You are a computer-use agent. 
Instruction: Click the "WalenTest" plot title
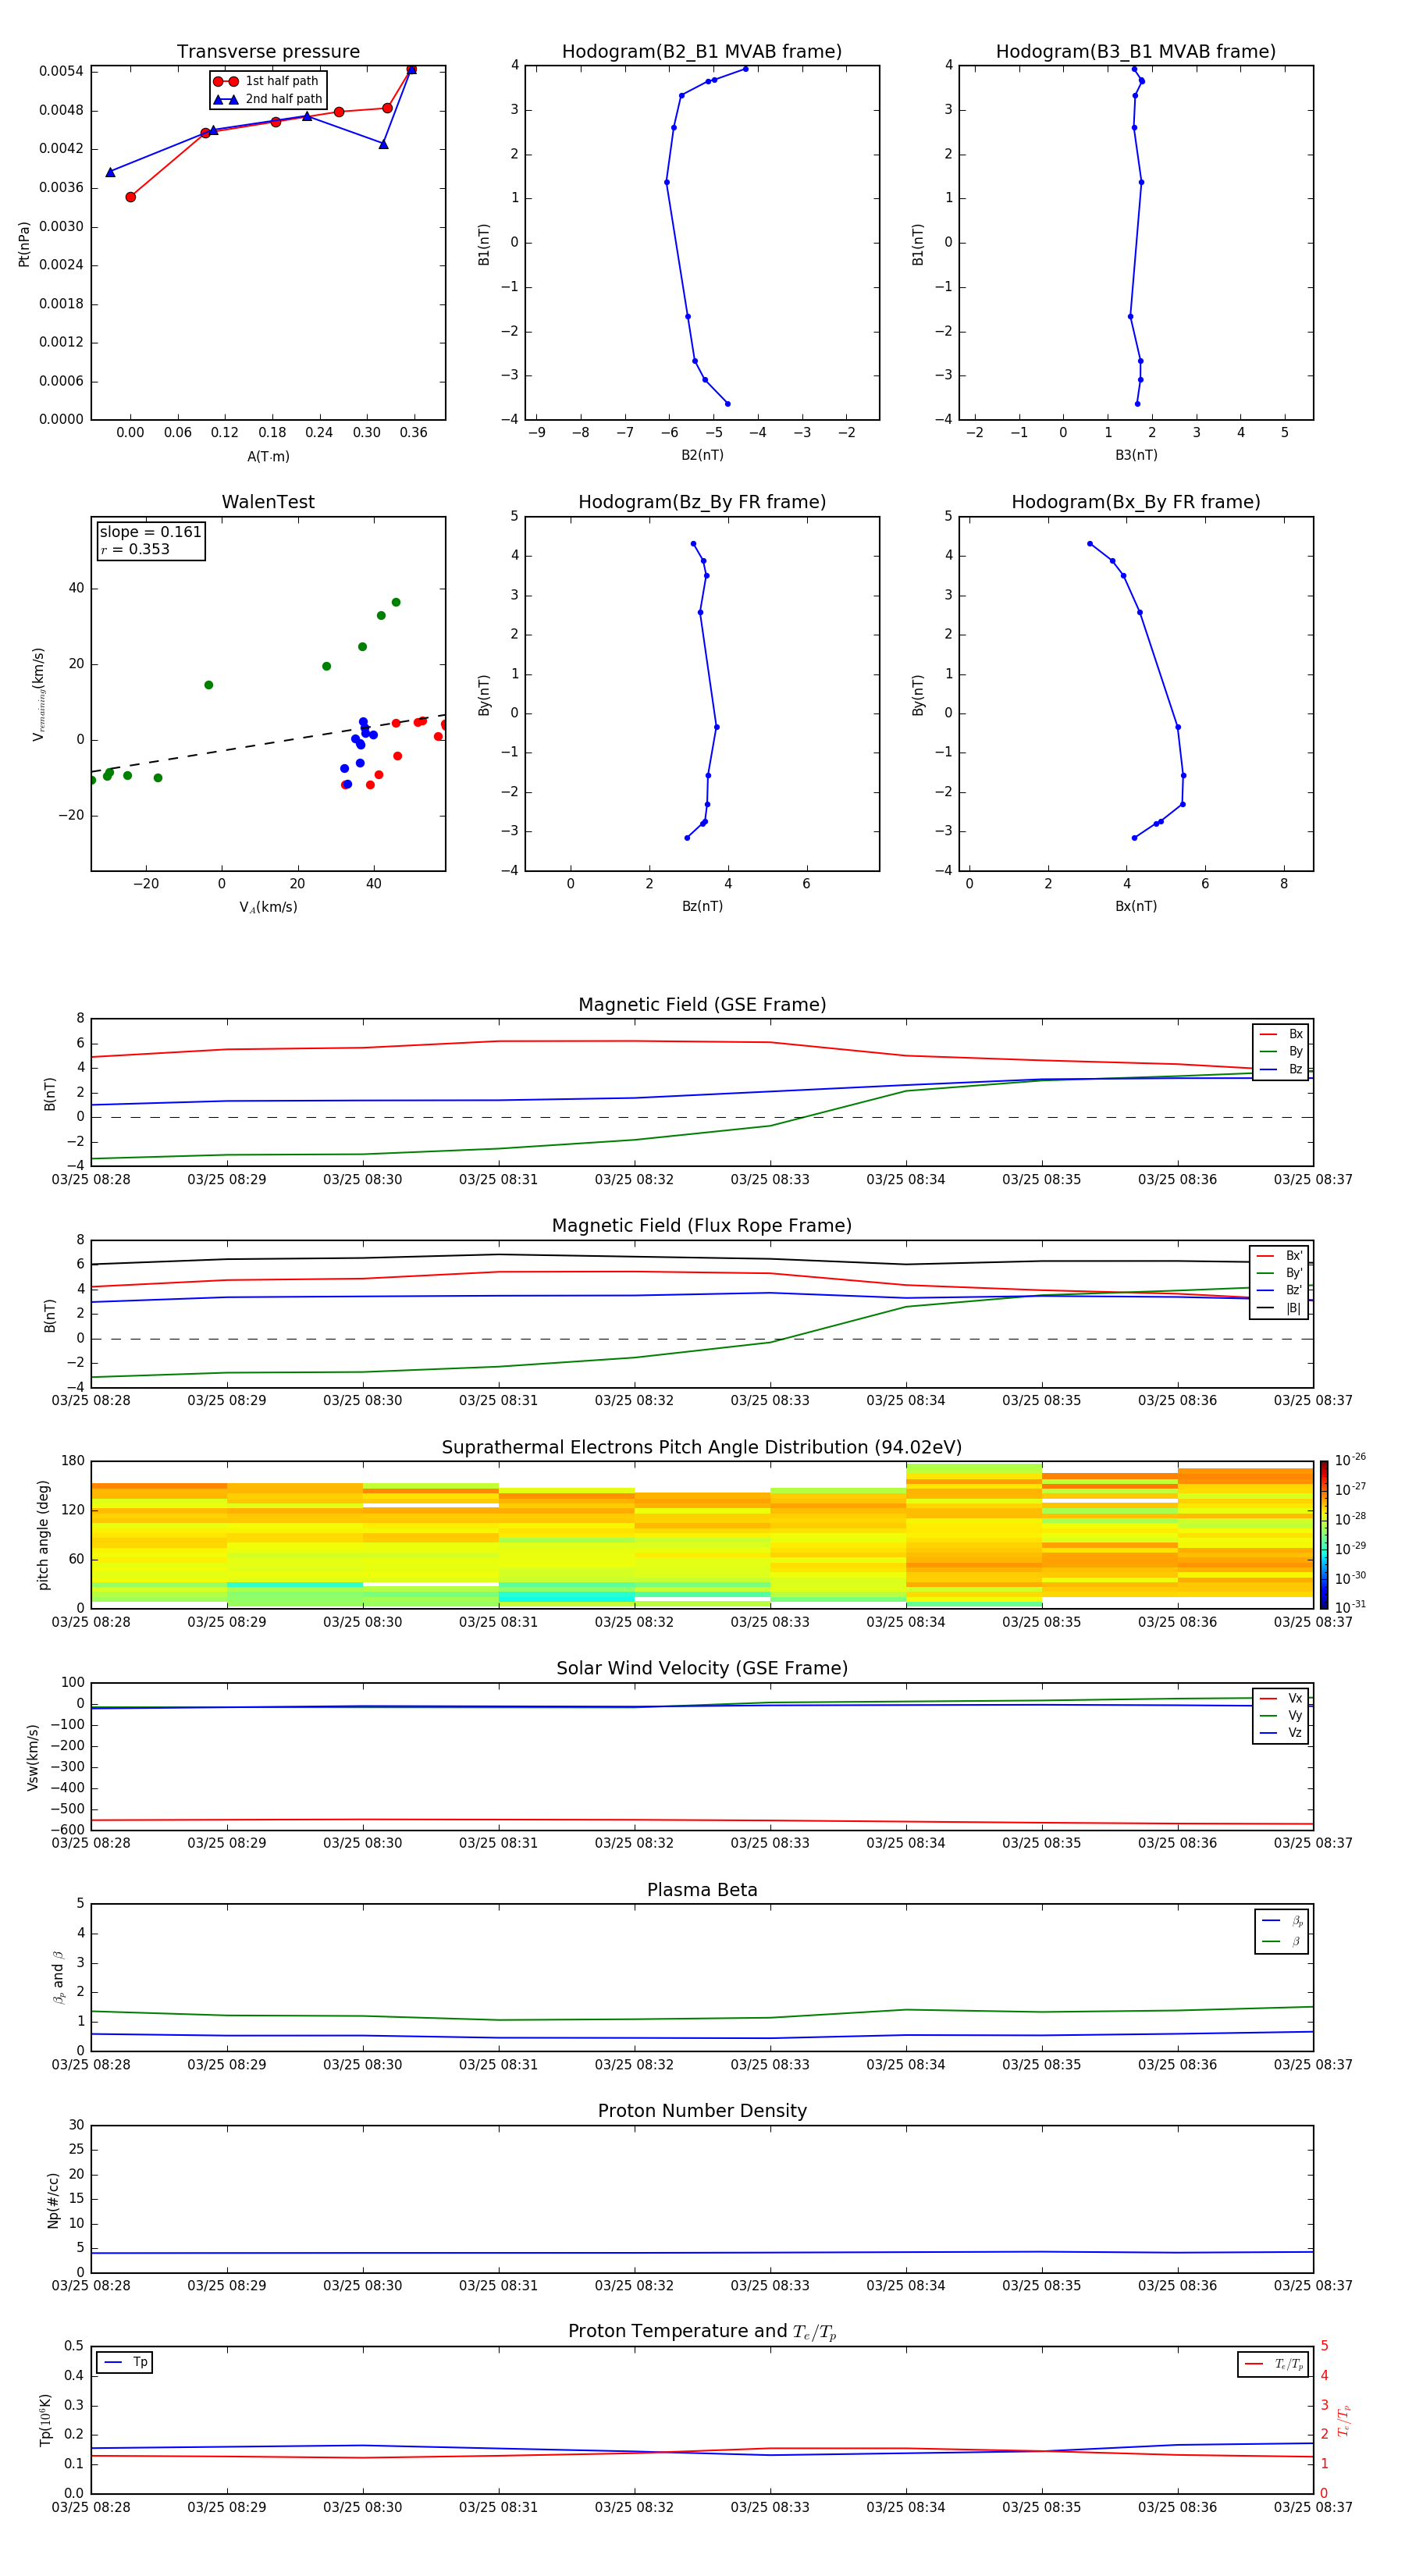(268, 502)
